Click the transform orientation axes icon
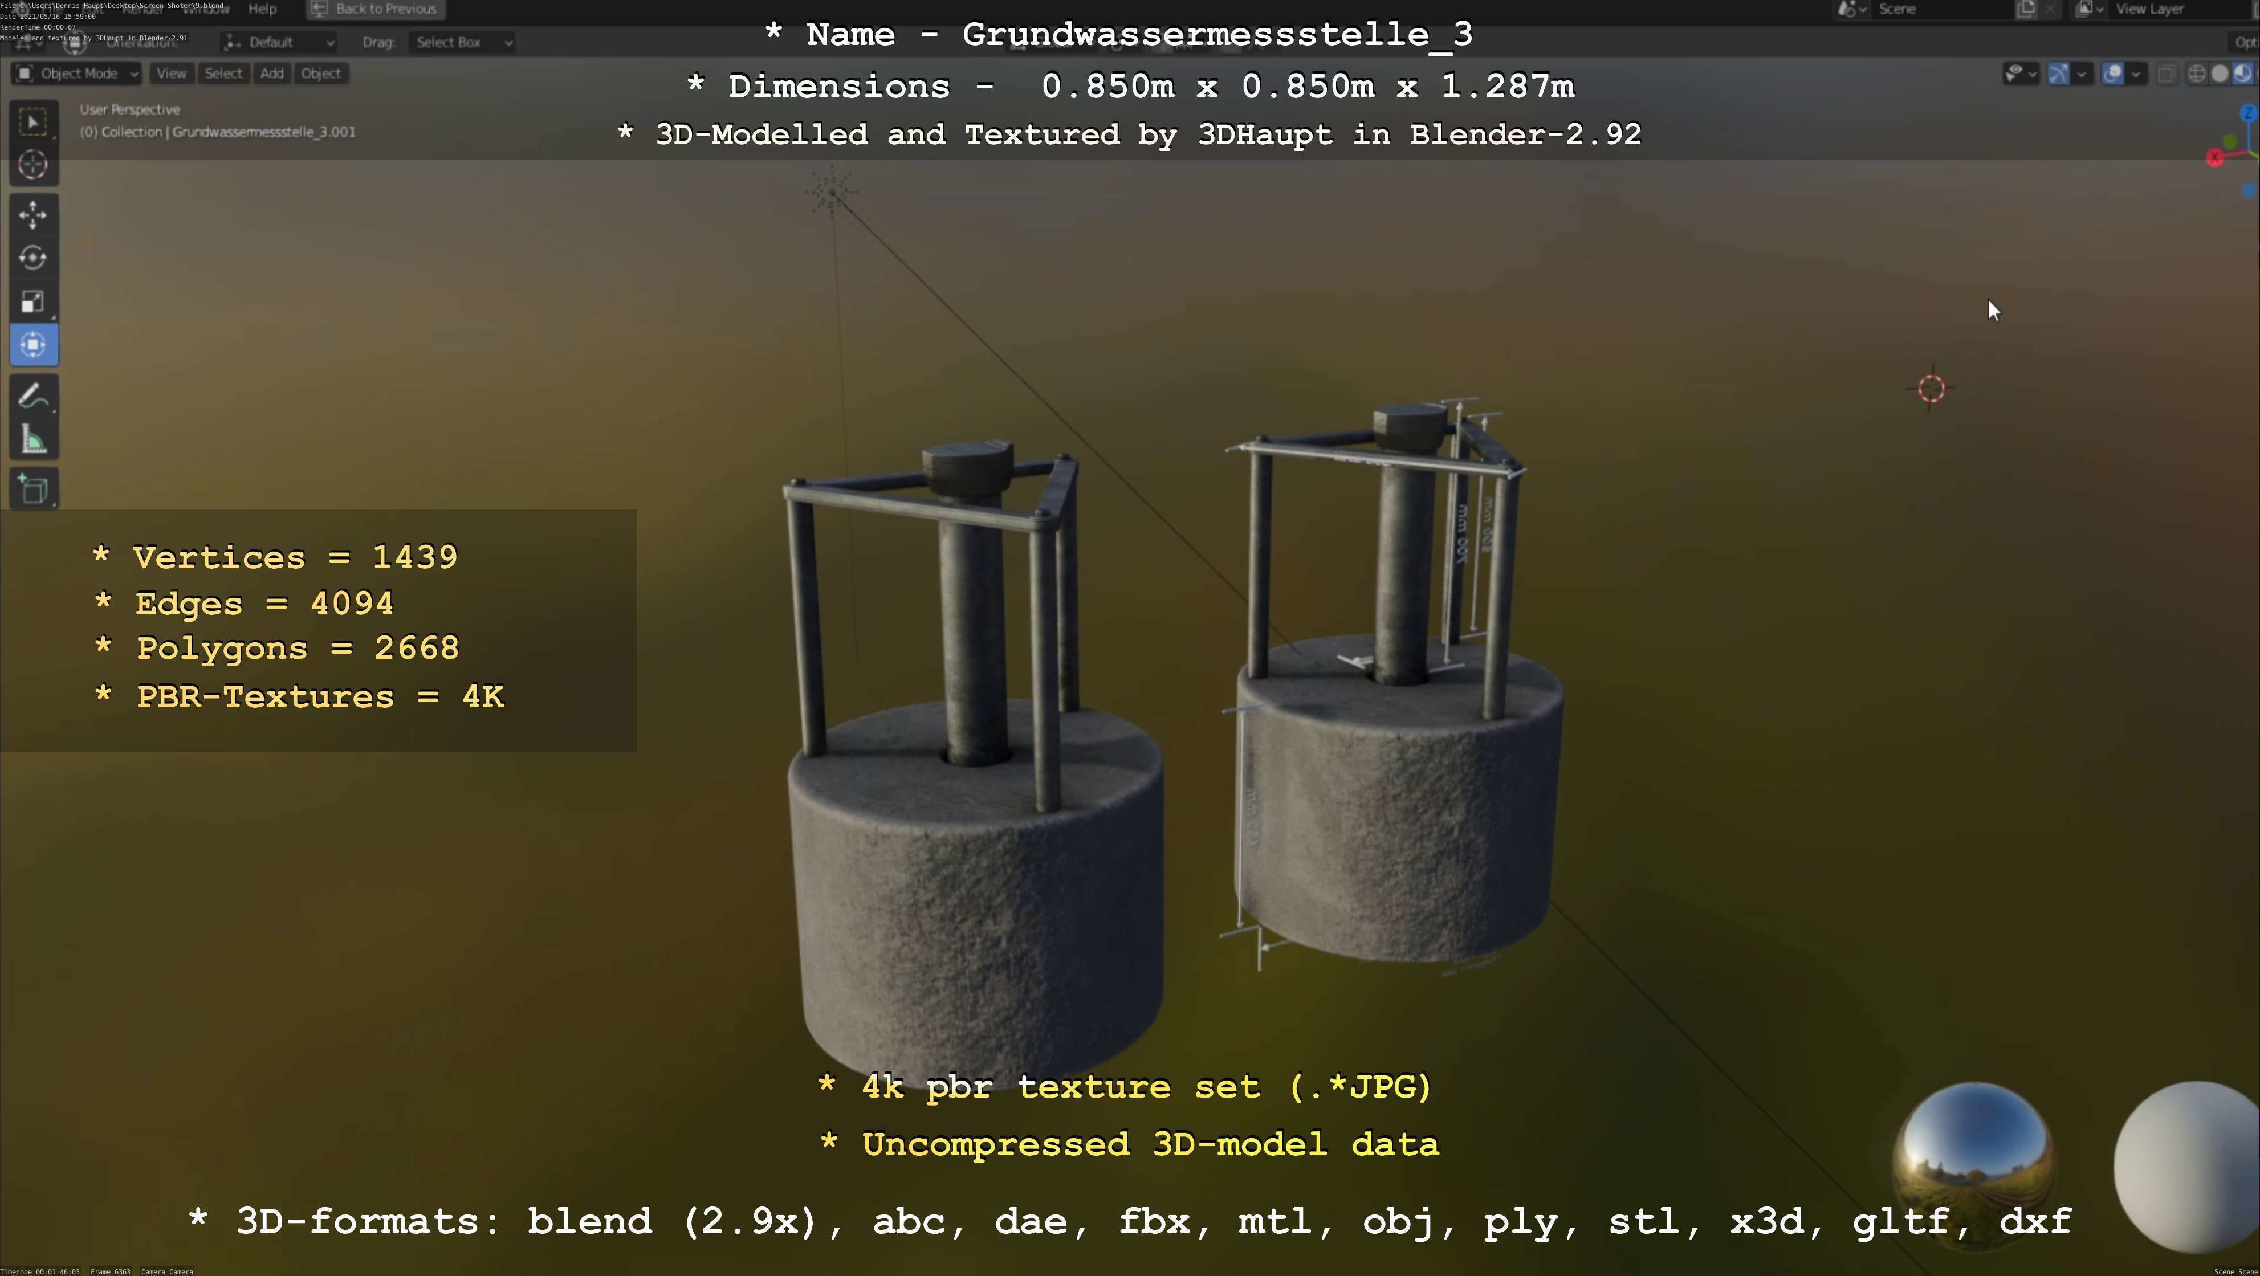This screenshot has width=2260, height=1276. (x=233, y=42)
